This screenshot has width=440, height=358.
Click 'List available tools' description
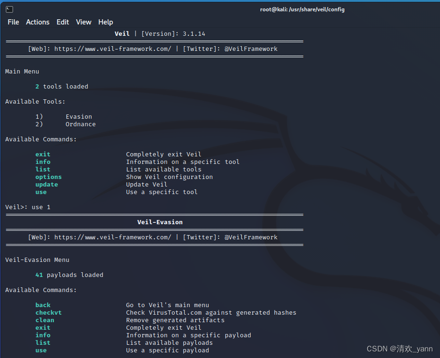pos(164,170)
